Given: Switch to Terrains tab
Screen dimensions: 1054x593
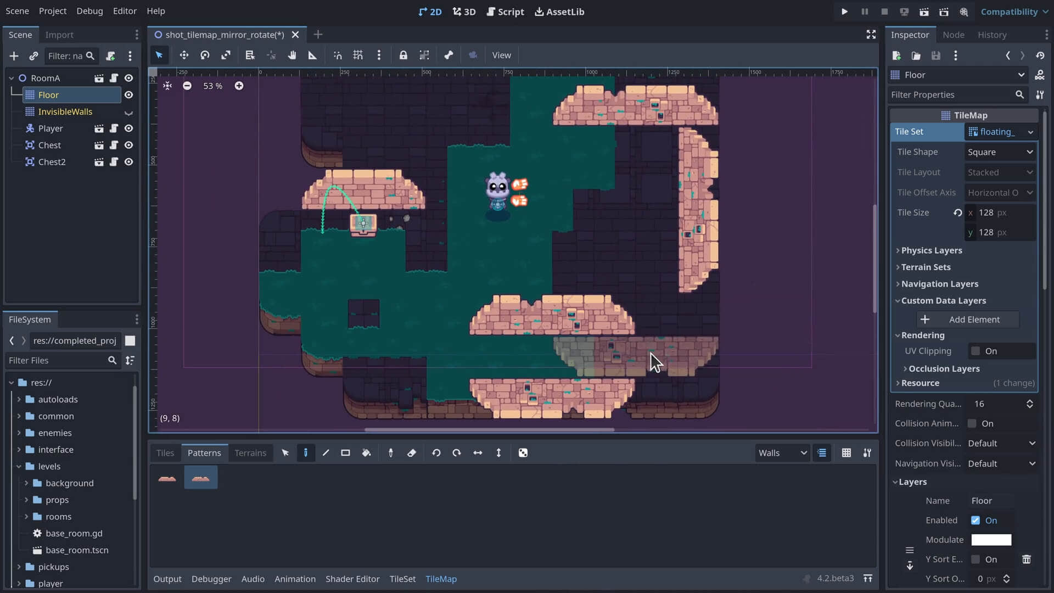Looking at the screenshot, I should click(x=250, y=452).
